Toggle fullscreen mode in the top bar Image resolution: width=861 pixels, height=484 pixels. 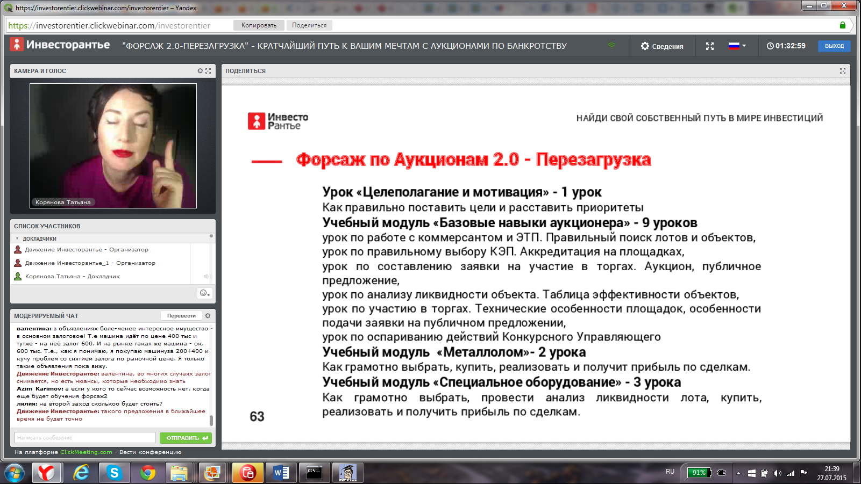coord(710,46)
